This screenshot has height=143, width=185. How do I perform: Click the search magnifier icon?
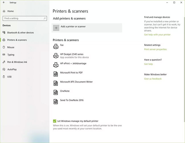pyautogui.click(x=45, y=18)
